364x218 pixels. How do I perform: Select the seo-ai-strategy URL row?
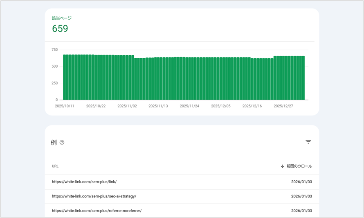pyautogui.click(x=94, y=196)
